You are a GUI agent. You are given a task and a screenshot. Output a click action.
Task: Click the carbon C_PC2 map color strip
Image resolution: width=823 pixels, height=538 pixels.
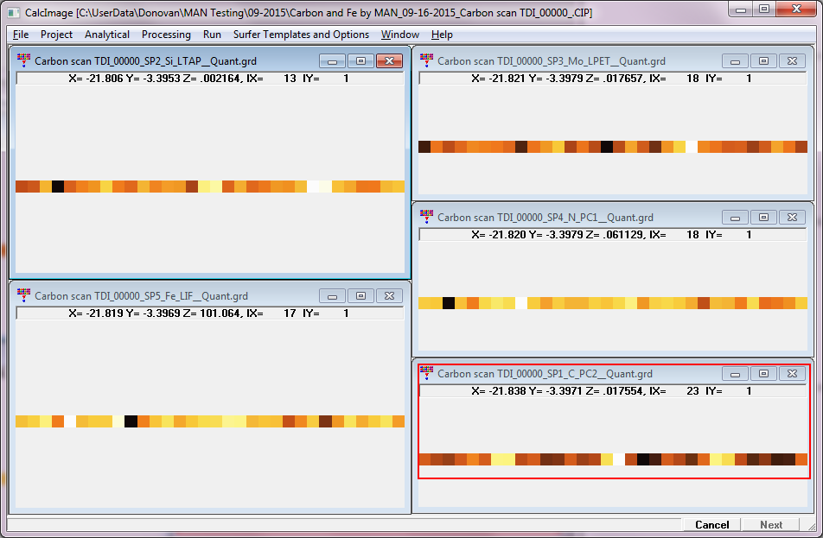coord(612,459)
